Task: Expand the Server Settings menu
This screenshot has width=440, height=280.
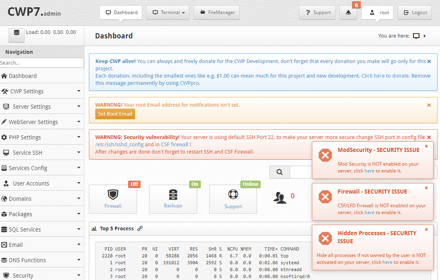Action: click(x=42, y=107)
